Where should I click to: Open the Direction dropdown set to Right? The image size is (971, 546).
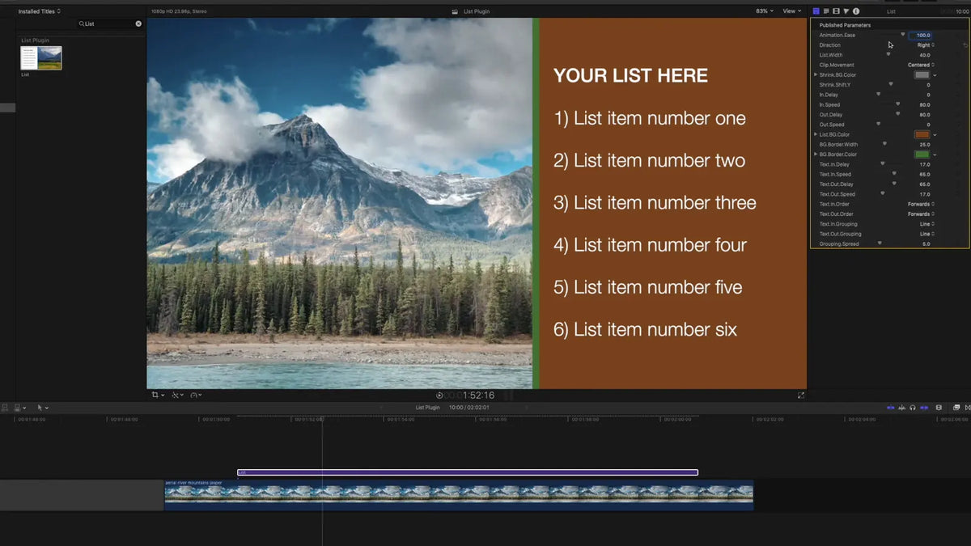pos(926,45)
